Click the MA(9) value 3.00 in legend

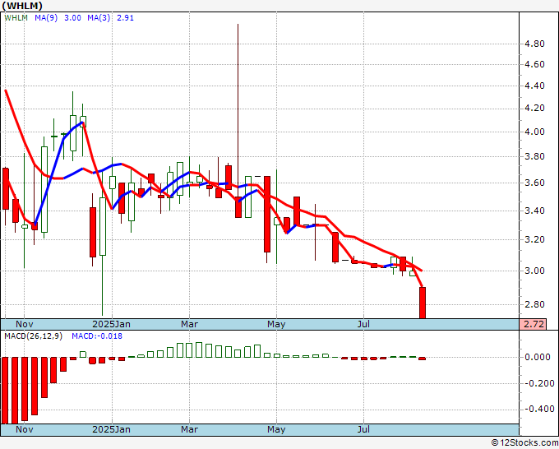click(x=72, y=17)
